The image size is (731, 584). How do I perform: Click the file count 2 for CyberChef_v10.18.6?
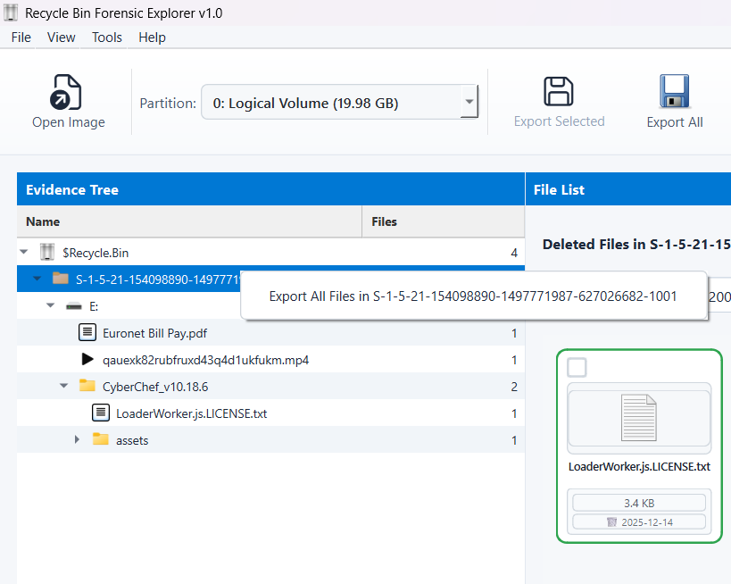pos(514,387)
